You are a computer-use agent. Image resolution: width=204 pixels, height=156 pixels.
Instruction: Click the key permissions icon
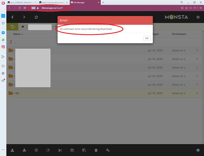point(108,150)
